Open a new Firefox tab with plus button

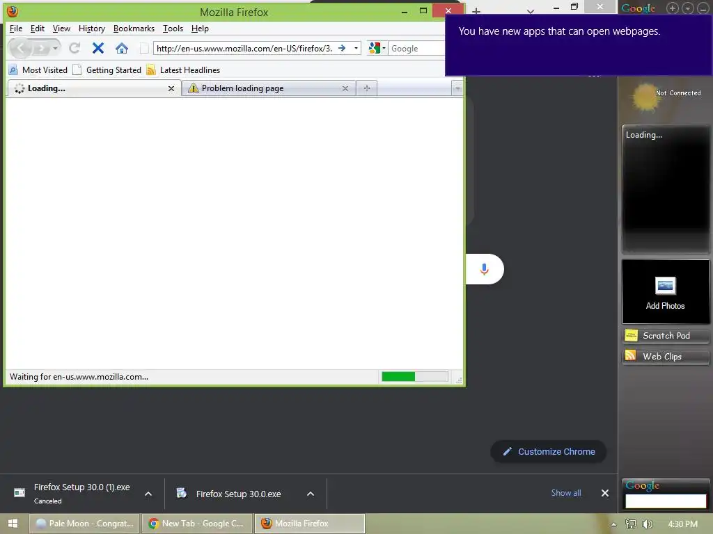point(366,88)
